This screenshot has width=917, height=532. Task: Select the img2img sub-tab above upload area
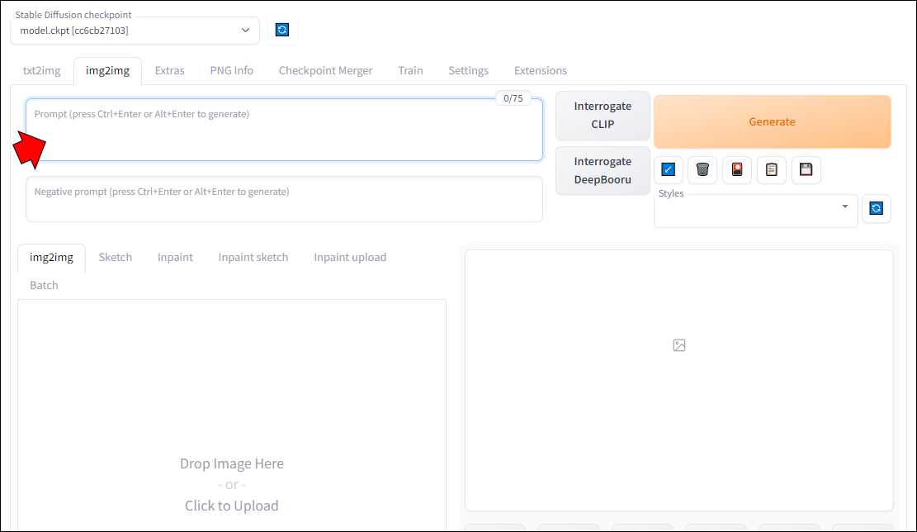[51, 258]
